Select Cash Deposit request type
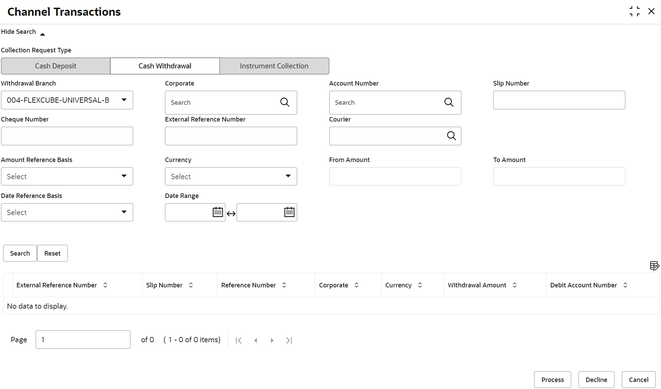This screenshot has height=389, width=661. [56, 66]
